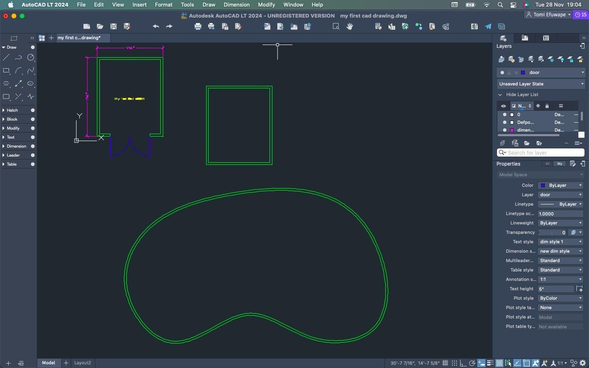The image size is (589, 368).
Task: Click the My properties filter button
Action: (x=560, y=164)
